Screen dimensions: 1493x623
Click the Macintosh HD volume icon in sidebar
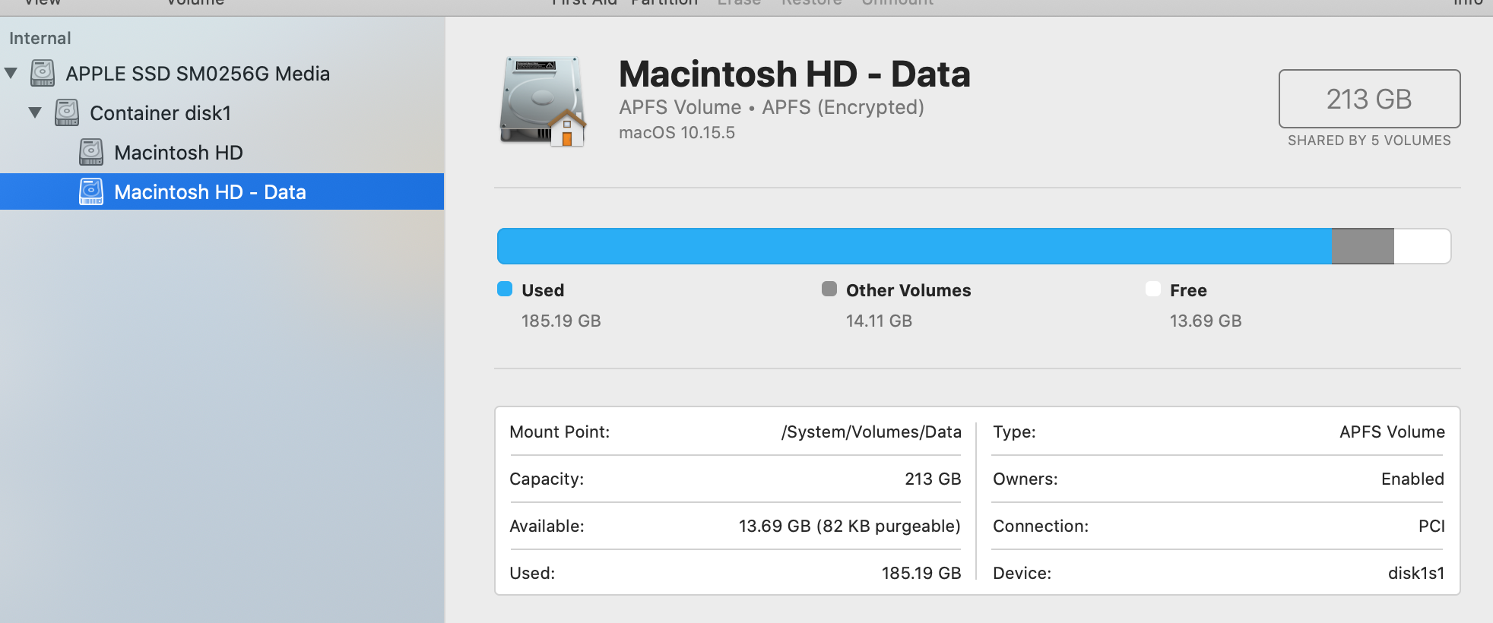click(91, 153)
